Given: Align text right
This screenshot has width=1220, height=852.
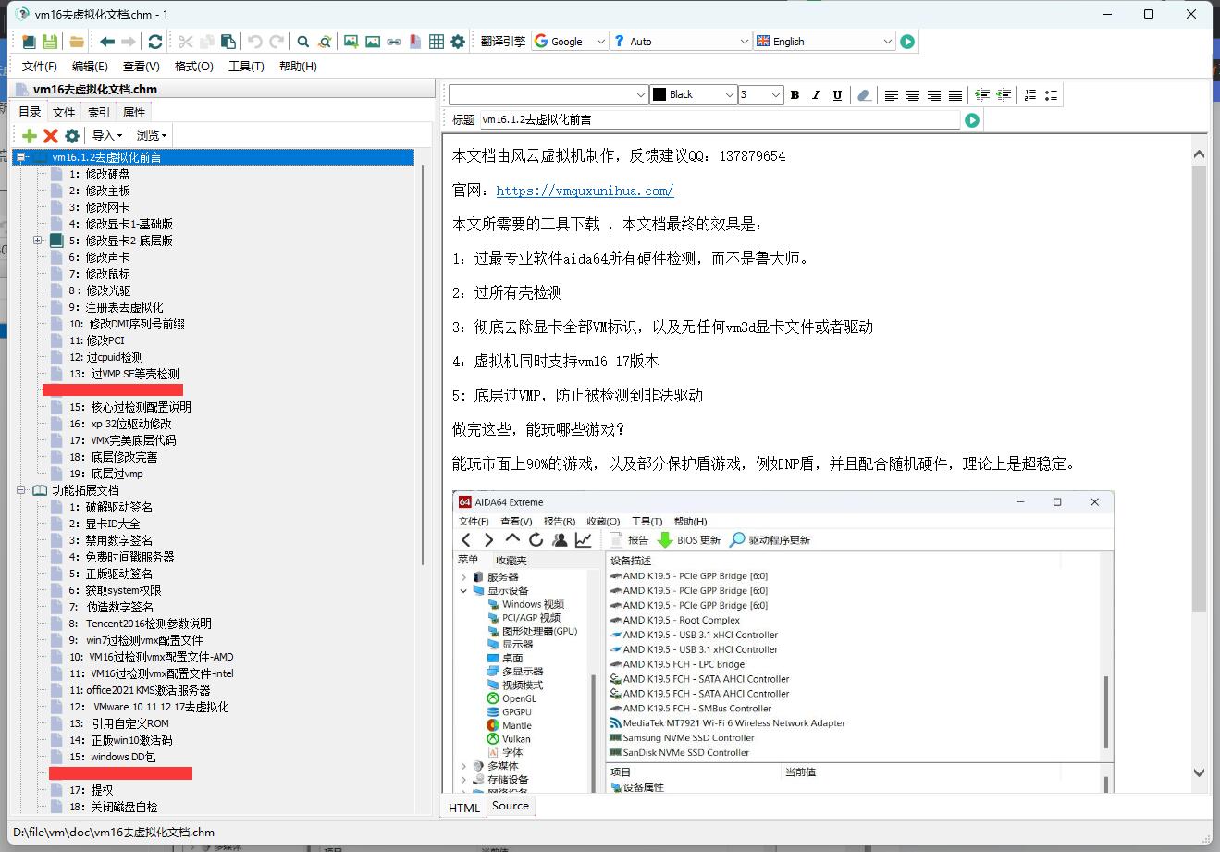Looking at the screenshot, I should point(934,94).
